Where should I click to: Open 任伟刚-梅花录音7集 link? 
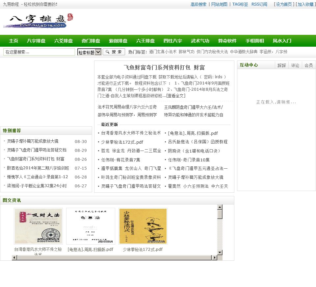[x=121, y=160]
